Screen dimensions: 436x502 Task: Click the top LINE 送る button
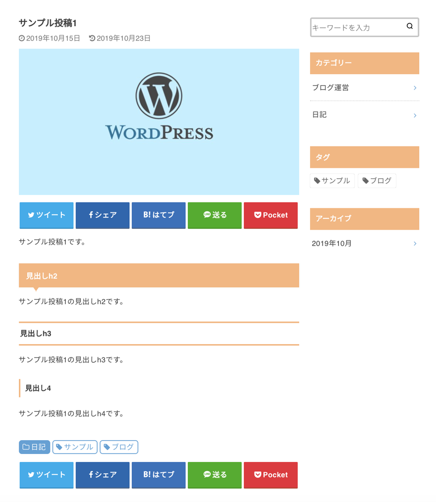pos(215,215)
